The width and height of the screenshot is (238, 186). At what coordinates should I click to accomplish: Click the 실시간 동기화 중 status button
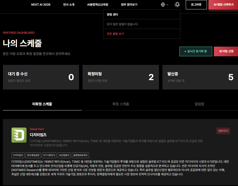(196, 51)
